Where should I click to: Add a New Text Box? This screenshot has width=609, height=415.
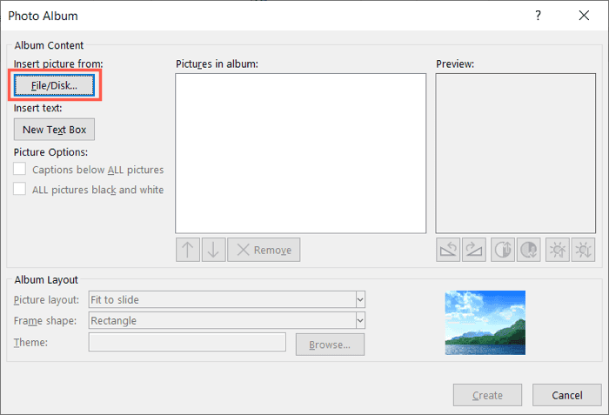coord(54,130)
